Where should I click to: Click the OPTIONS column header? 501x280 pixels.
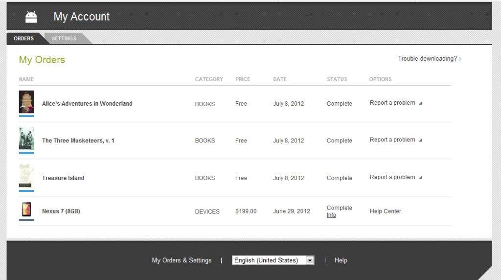380,79
